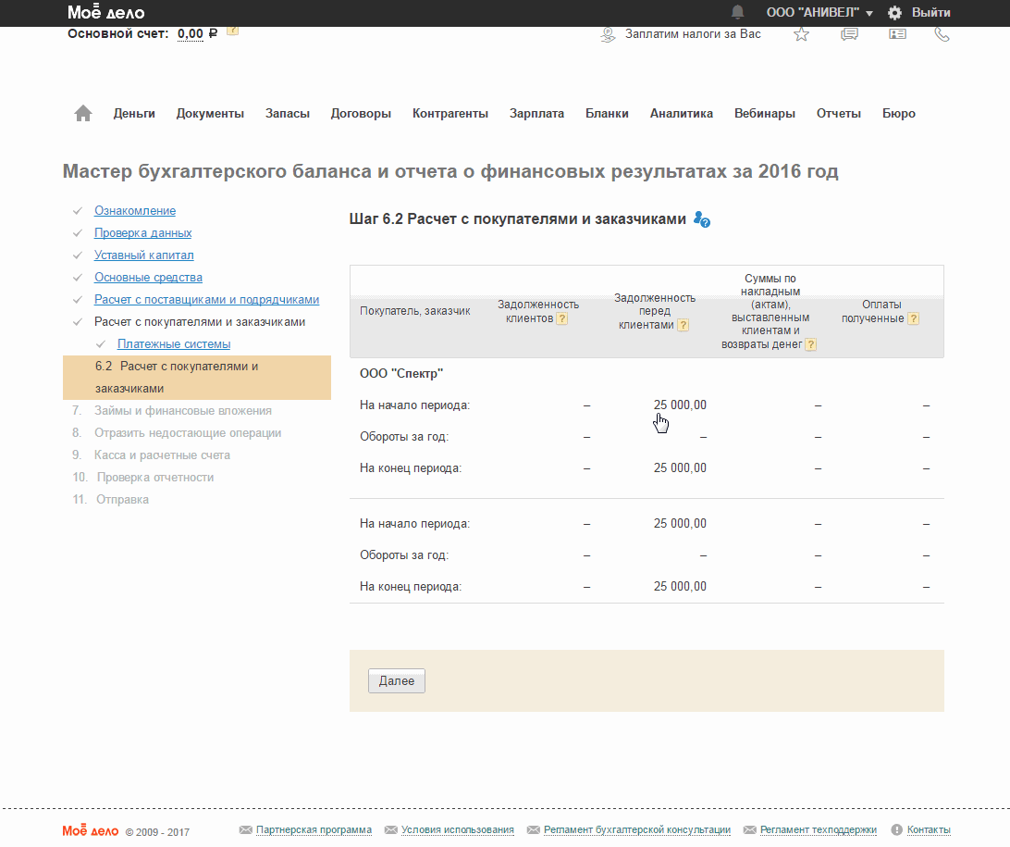Open the Уставный капитал step link
Screen dimensions: 1010x847
tap(143, 255)
